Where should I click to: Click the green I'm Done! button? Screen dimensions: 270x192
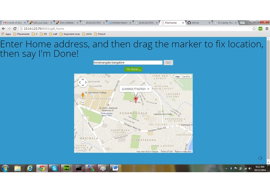pos(133,69)
